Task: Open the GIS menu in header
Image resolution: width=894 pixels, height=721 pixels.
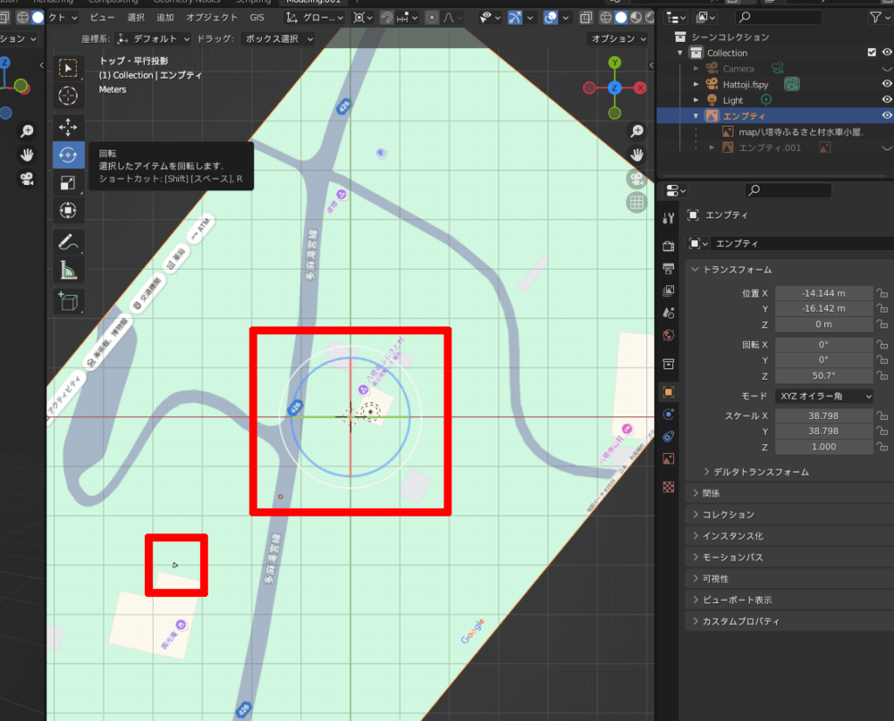Action: pos(257,17)
